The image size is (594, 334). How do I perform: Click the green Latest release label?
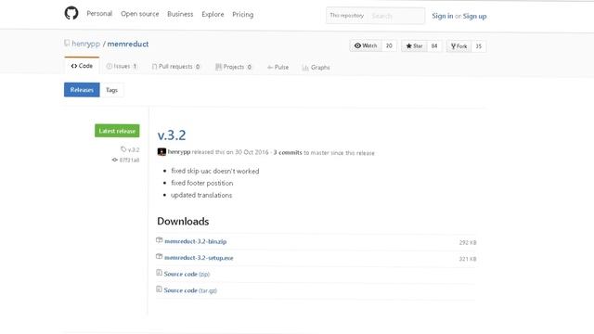click(x=117, y=131)
